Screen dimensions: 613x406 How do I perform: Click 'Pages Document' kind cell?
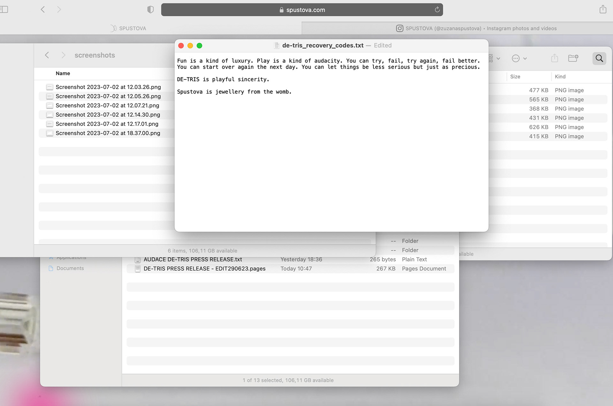pos(424,269)
